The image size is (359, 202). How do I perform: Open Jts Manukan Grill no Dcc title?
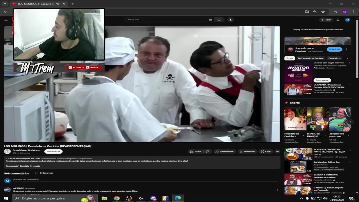(x=326, y=162)
